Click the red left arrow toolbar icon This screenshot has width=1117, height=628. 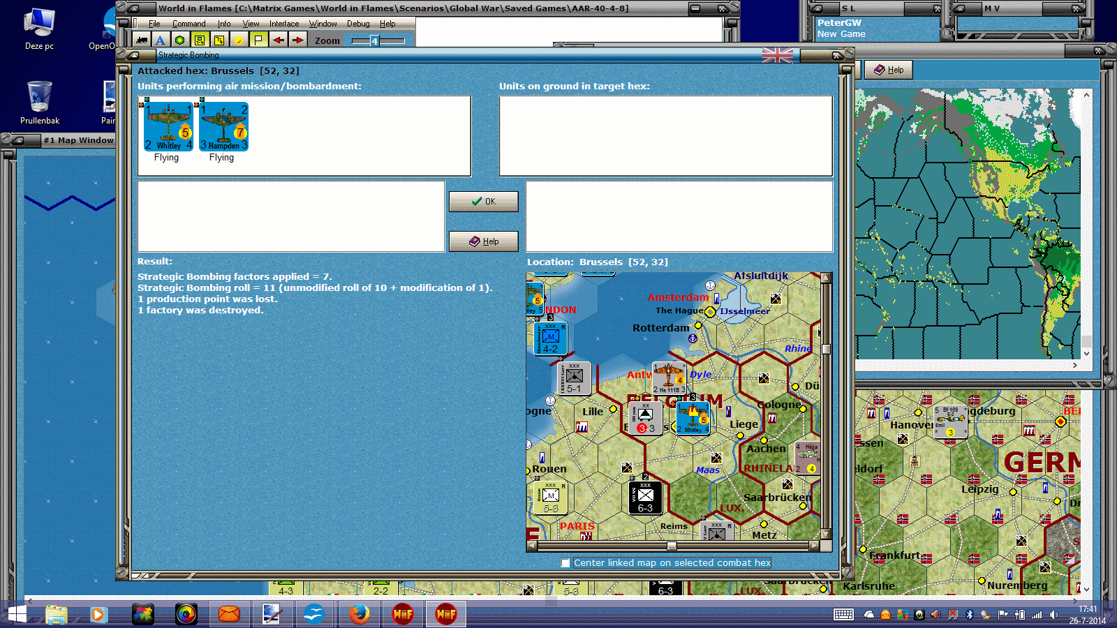click(x=278, y=40)
